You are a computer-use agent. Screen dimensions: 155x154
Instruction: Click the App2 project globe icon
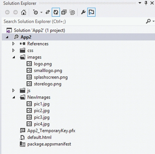pyautogui.click(x=16, y=37)
